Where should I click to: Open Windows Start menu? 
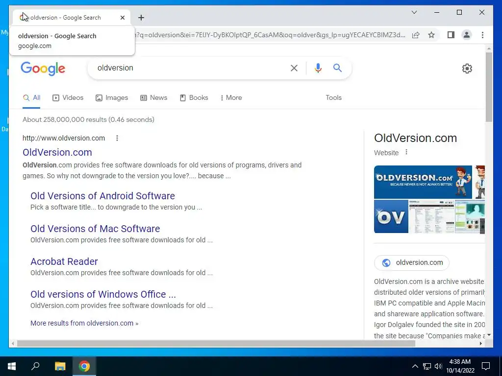tap(12, 366)
